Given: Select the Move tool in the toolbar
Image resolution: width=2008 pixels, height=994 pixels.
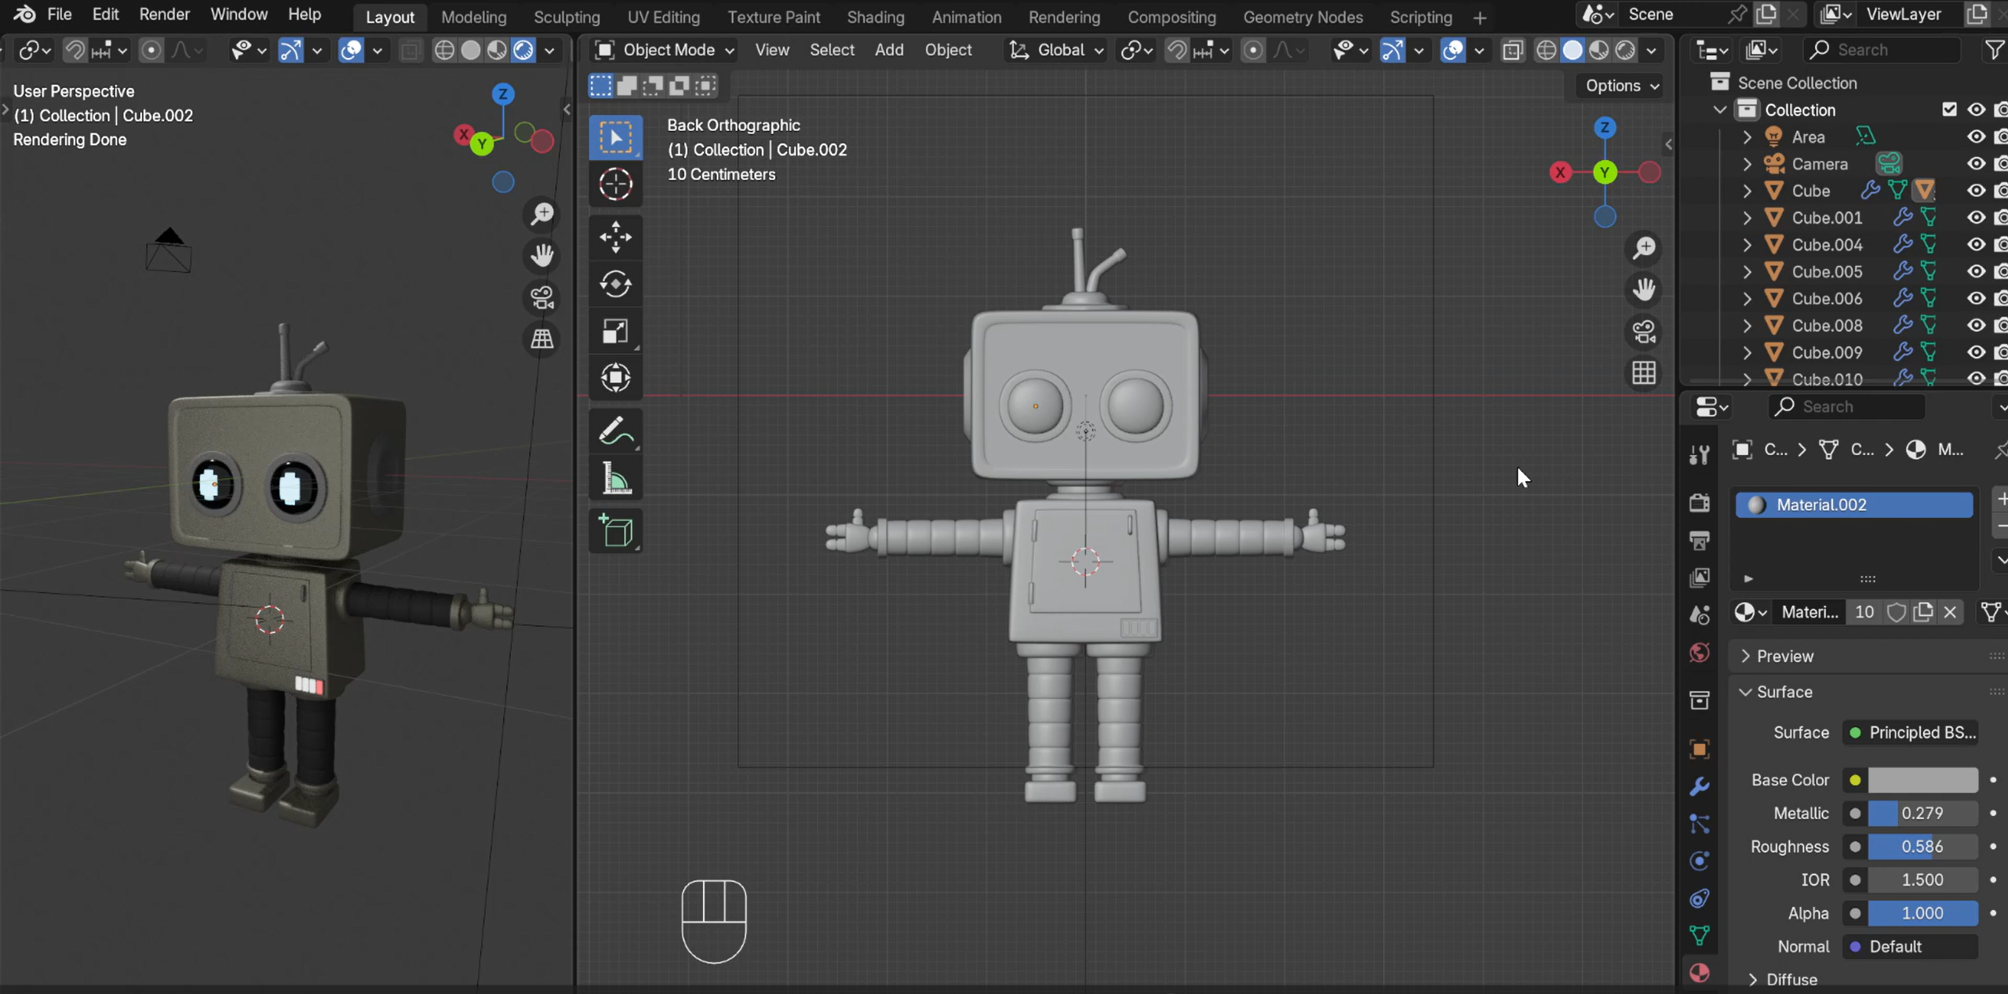Looking at the screenshot, I should [616, 237].
